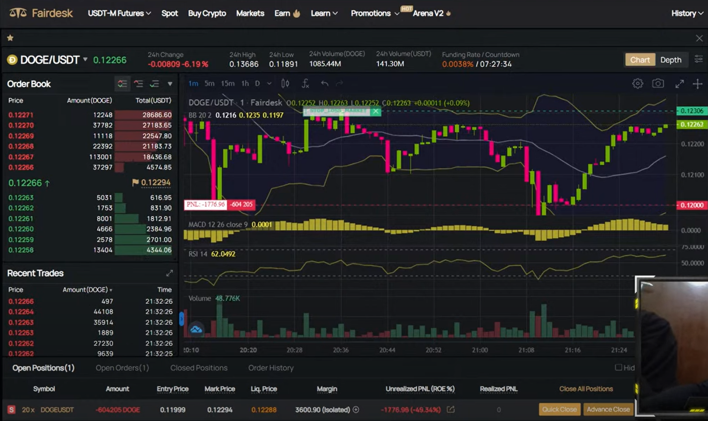
Task: Click the 0.12000 red price axis tag
Action: coord(692,205)
